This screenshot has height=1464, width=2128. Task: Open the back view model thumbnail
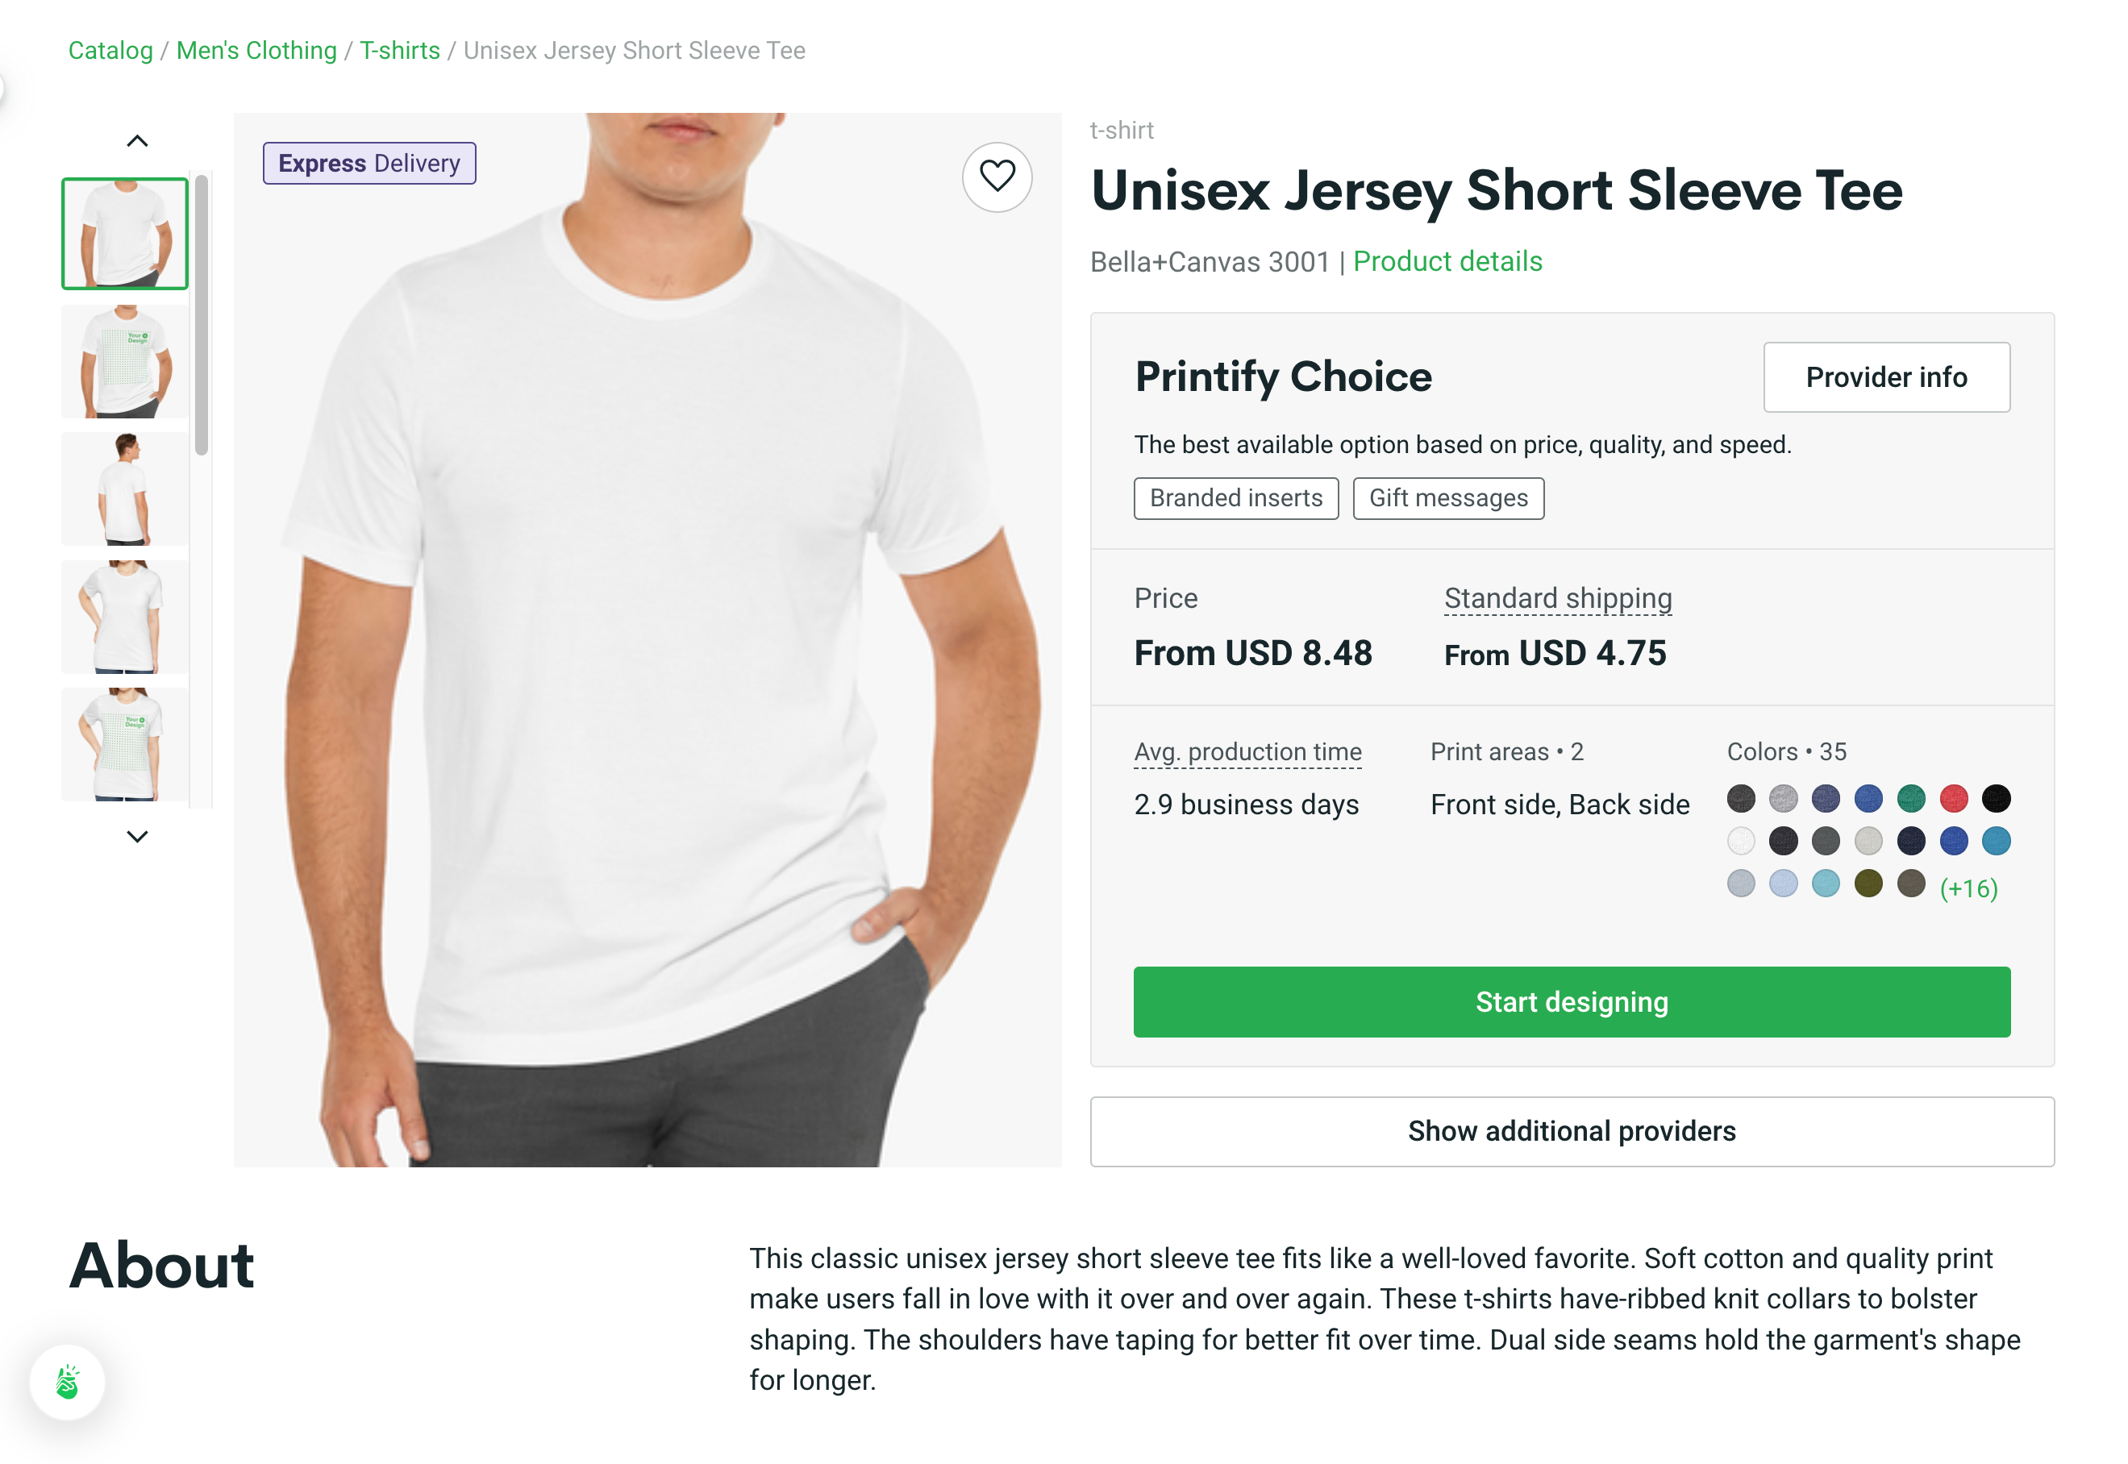pyautogui.click(x=125, y=489)
